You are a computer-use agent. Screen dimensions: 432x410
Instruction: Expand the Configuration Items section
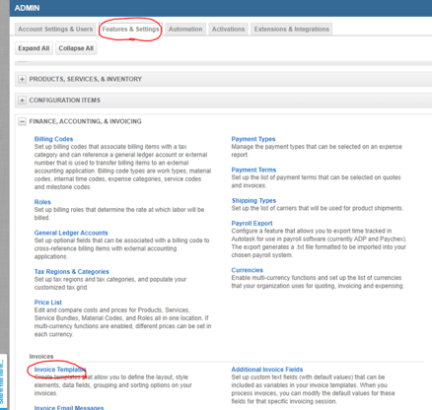(x=22, y=101)
